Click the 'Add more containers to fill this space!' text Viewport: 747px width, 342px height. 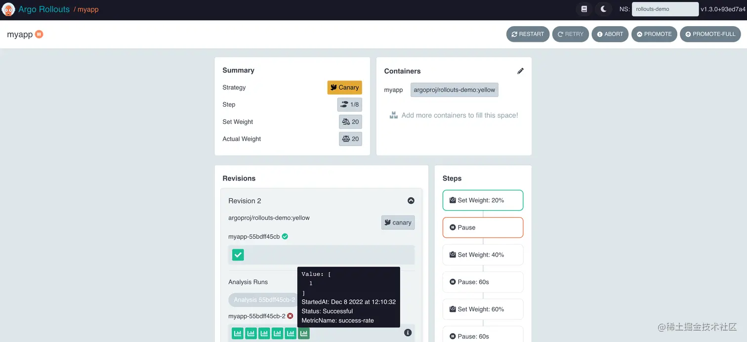(x=460, y=115)
